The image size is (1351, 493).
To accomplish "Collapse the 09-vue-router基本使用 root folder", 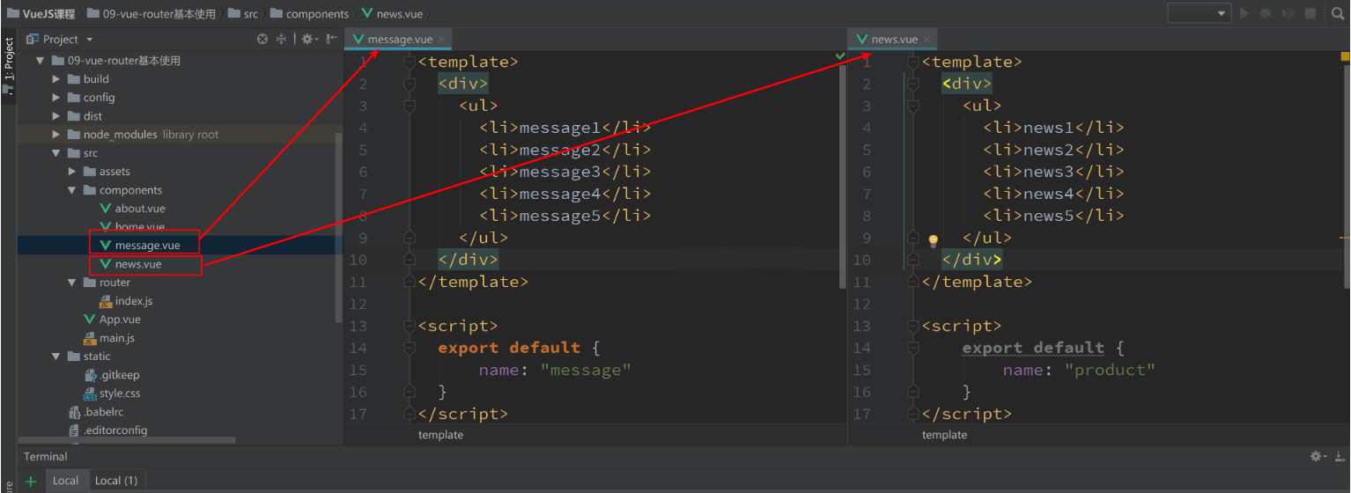I will [40, 61].
